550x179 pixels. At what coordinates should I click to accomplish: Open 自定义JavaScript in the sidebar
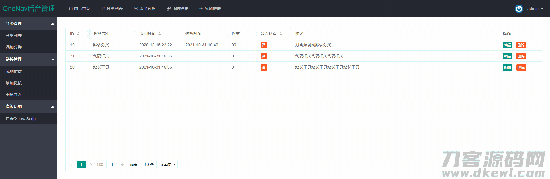tap(21, 119)
